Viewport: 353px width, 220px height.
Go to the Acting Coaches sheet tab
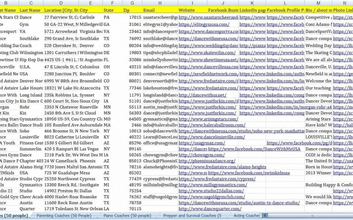pyautogui.click(x=246, y=215)
